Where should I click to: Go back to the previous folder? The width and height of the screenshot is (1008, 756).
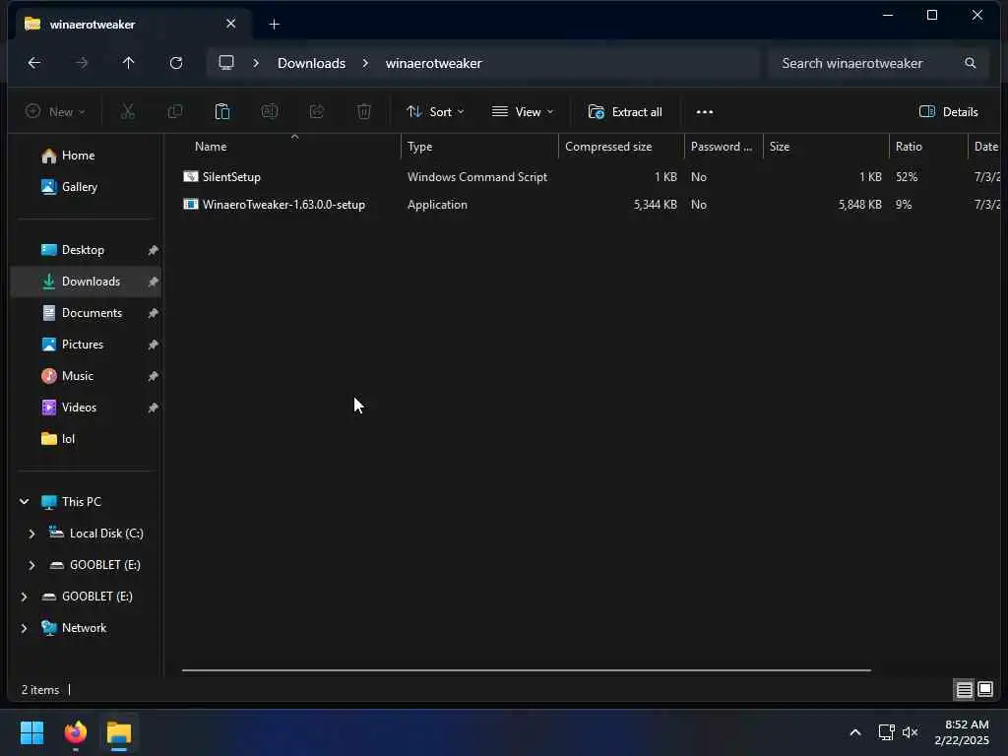point(34,63)
